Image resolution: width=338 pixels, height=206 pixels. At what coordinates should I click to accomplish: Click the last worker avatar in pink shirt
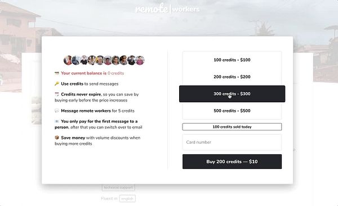coord(140,60)
